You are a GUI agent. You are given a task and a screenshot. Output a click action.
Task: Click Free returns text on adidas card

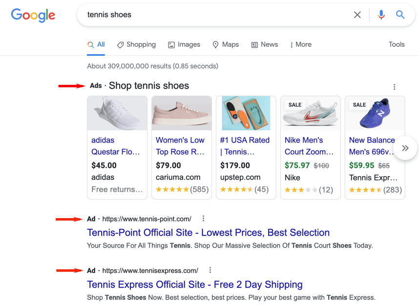(x=117, y=189)
